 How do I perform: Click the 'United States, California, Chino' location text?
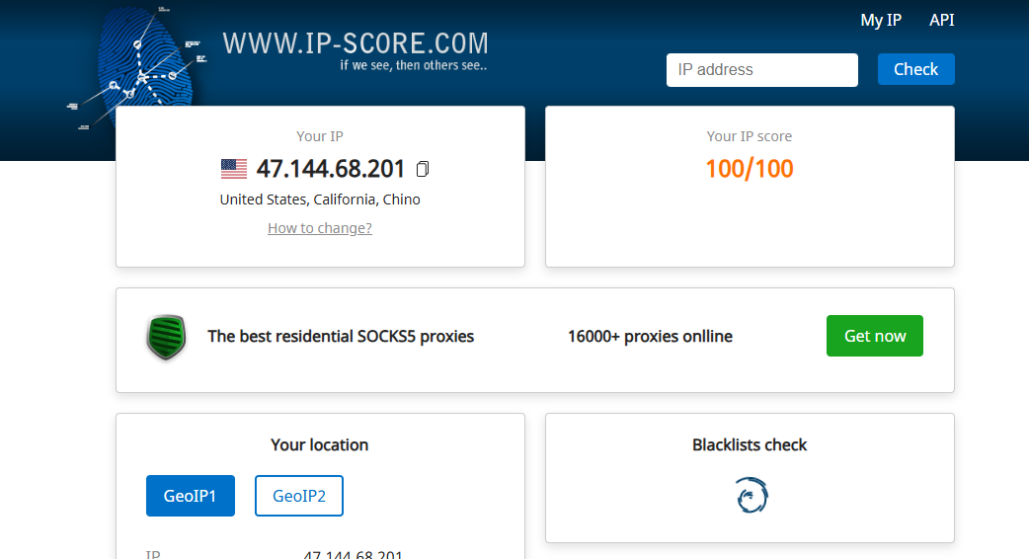coord(320,200)
